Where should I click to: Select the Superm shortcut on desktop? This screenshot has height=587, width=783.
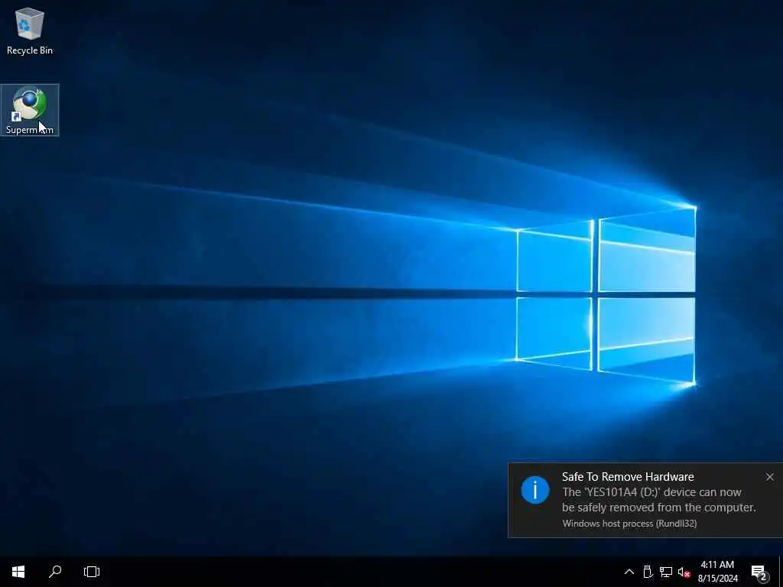click(x=30, y=110)
